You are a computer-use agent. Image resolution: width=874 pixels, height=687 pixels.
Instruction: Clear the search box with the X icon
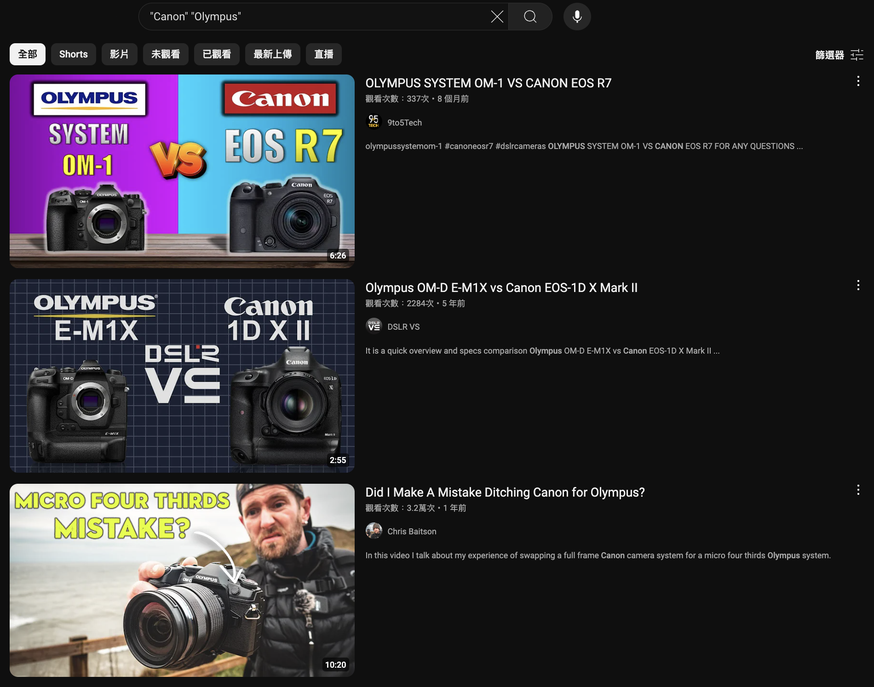[x=497, y=17]
